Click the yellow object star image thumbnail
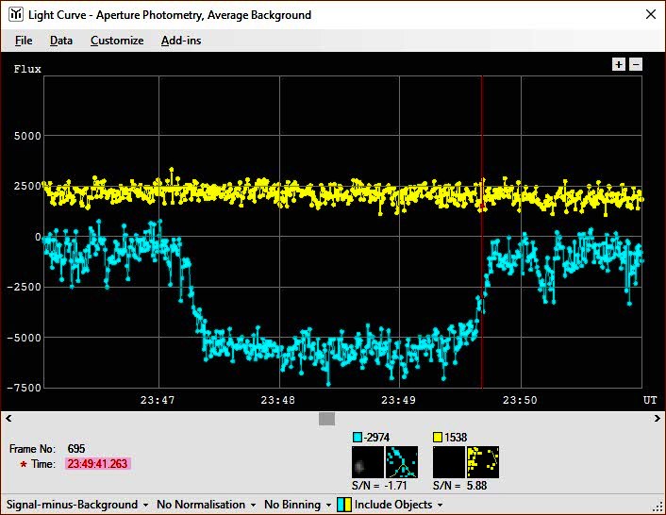Viewport: 666px width, 515px height. point(448,462)
